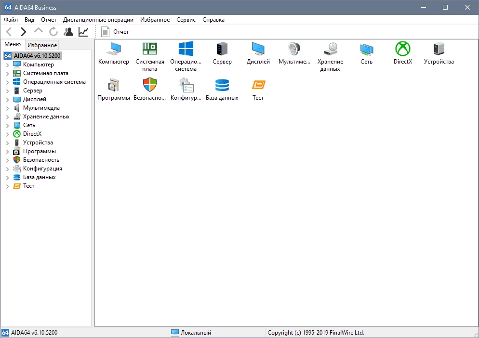Click the graph chart toolbar icon

point(83,32)
